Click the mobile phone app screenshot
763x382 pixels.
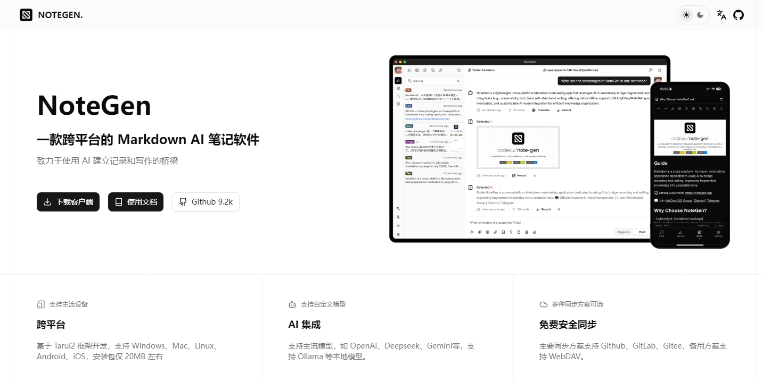coord(690,165)
